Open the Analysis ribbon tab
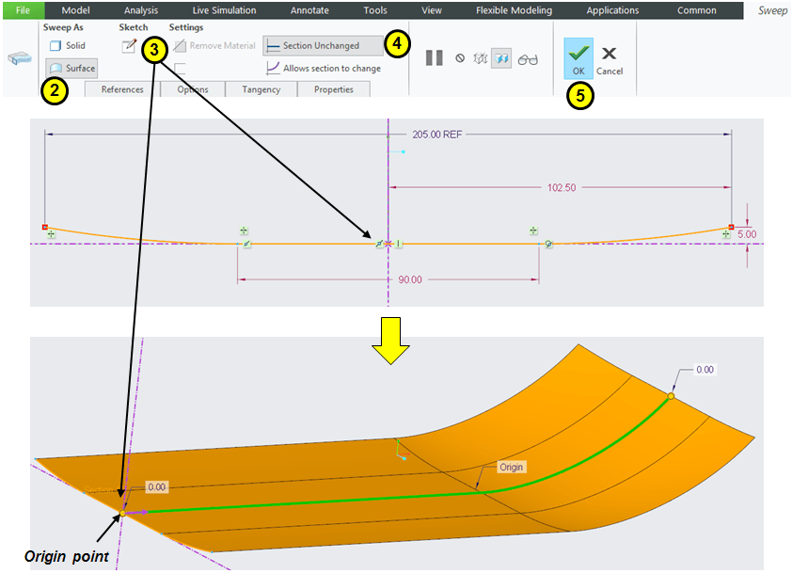 click(x=141, y=10)
